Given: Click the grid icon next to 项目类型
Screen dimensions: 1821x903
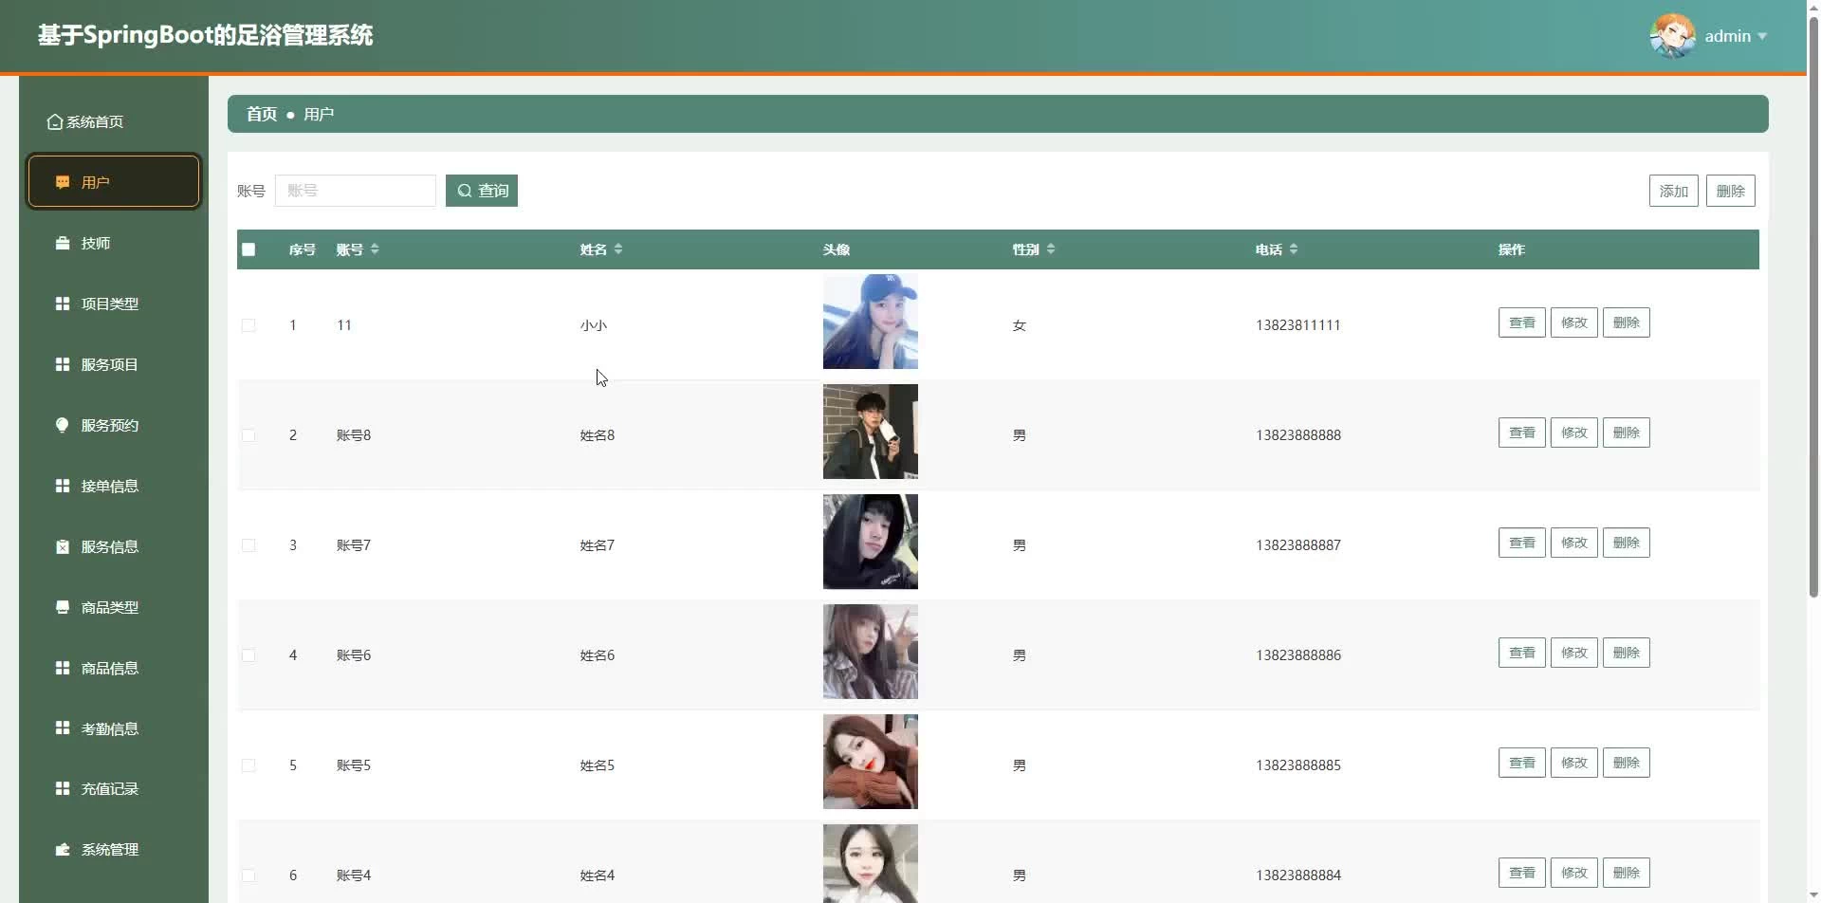Looking at the screenshot, I should point(63,304).
